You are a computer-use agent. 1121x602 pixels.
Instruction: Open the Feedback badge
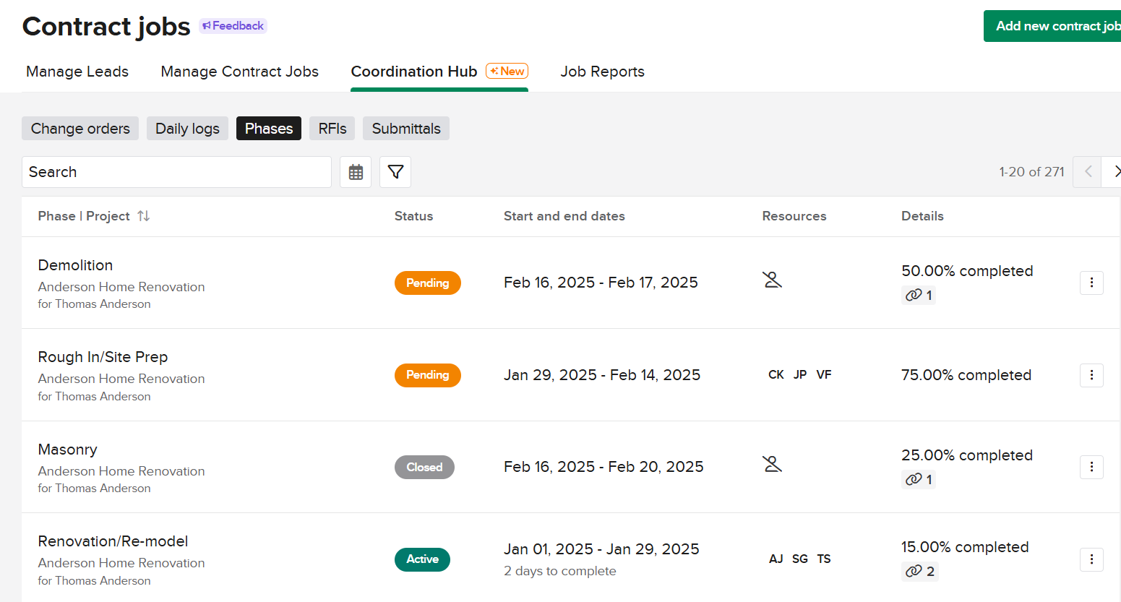tap(233, 26)
